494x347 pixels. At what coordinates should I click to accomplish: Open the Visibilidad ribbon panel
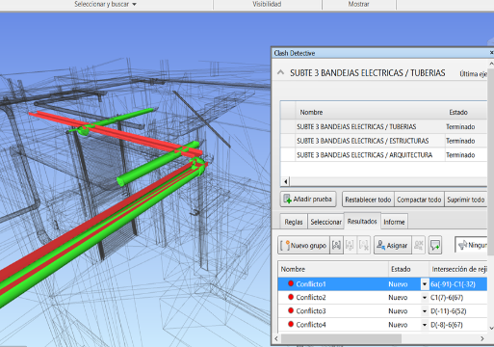[267, 4]
